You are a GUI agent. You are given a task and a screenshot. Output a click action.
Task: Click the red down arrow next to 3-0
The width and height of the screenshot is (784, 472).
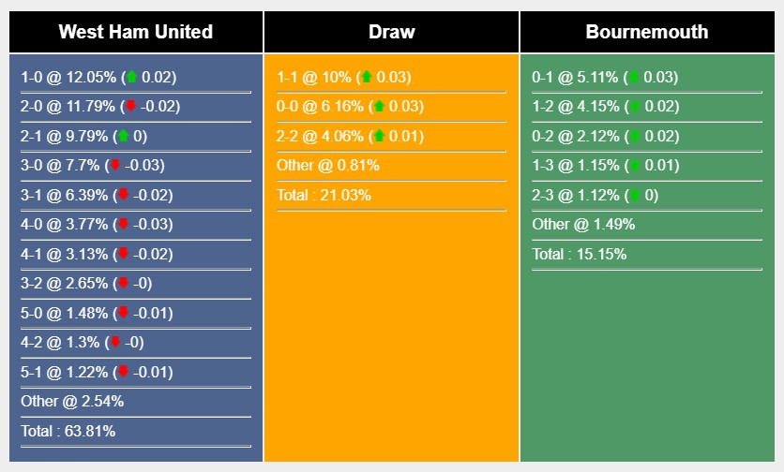(116, 166)
